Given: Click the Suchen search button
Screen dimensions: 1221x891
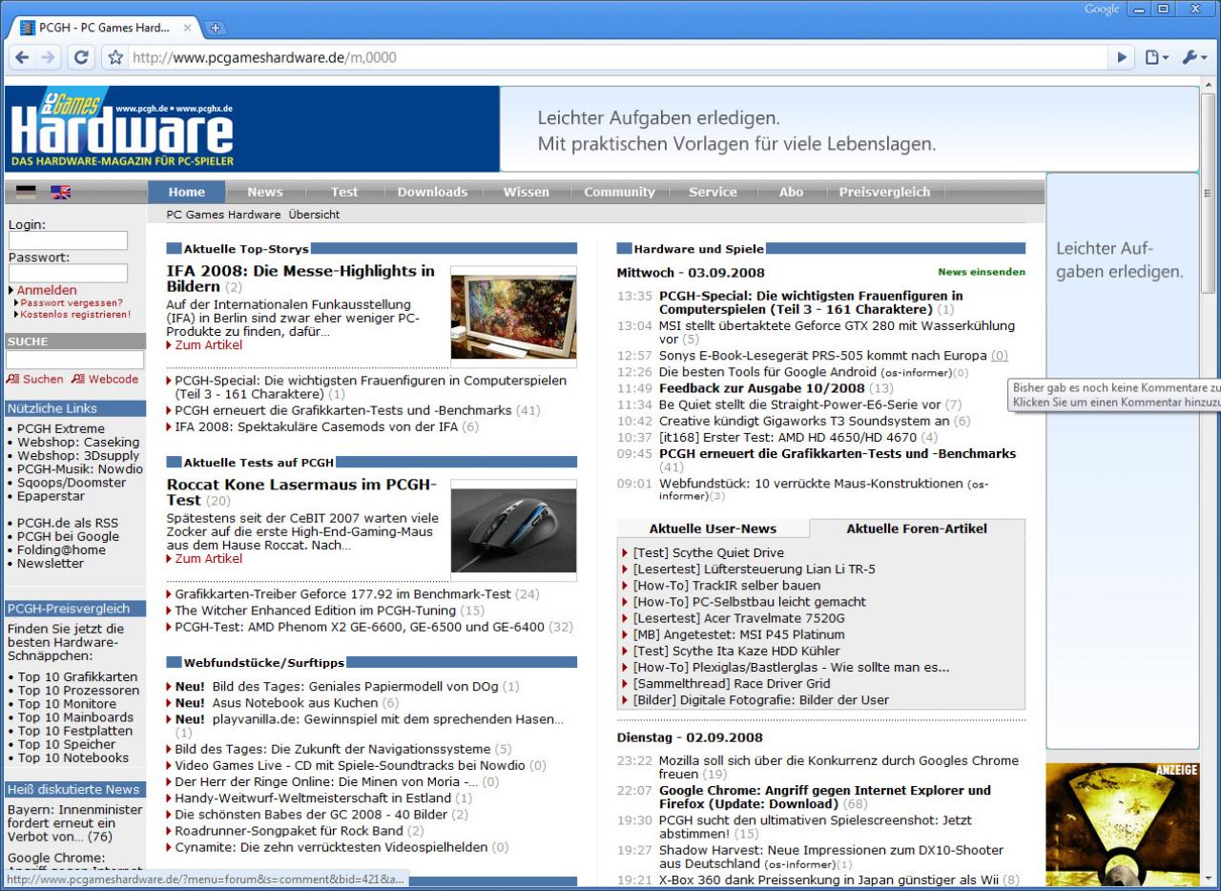Looking at the screenshot, I should [x=35, y=380].
